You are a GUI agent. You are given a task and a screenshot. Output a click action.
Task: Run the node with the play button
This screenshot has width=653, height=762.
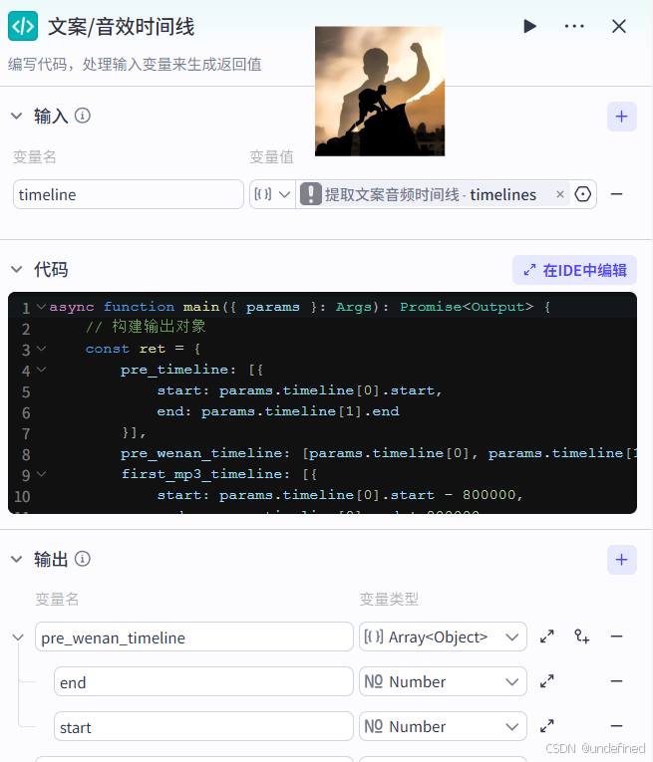point(529,26)
